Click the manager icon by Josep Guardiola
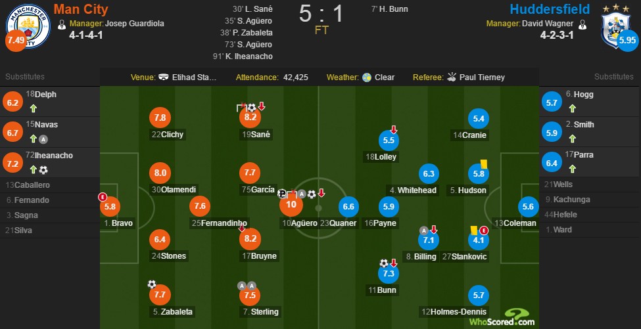Viewport: 641px width, 329px height. pyautogui.click(x=62, y=24)
